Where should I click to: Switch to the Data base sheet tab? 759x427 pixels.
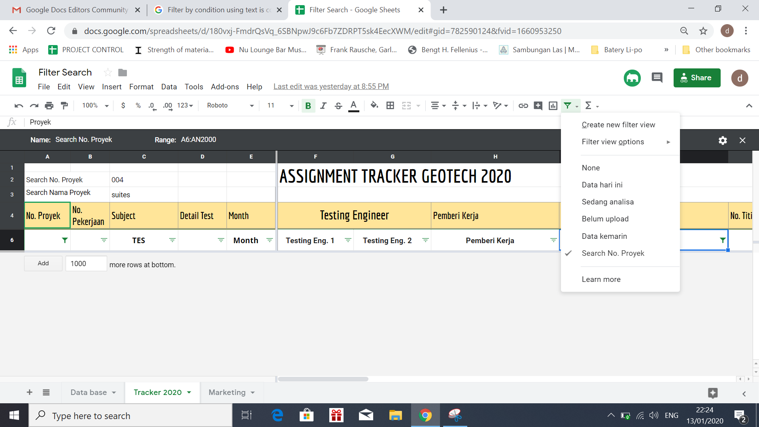click(89, 392)
